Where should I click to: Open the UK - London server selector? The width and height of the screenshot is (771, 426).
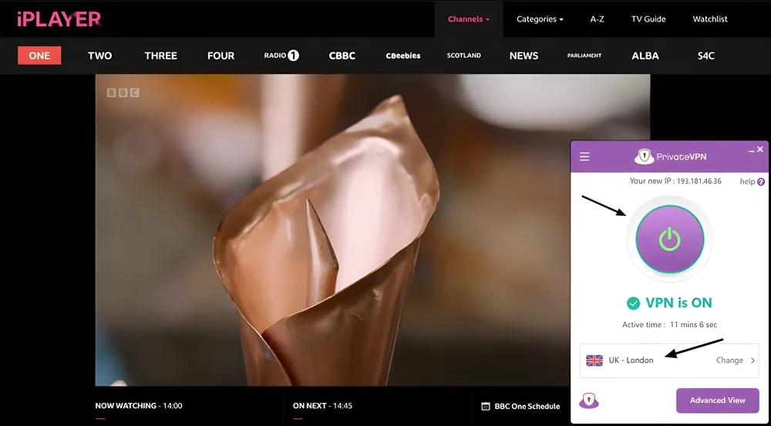tap(669, 360)
